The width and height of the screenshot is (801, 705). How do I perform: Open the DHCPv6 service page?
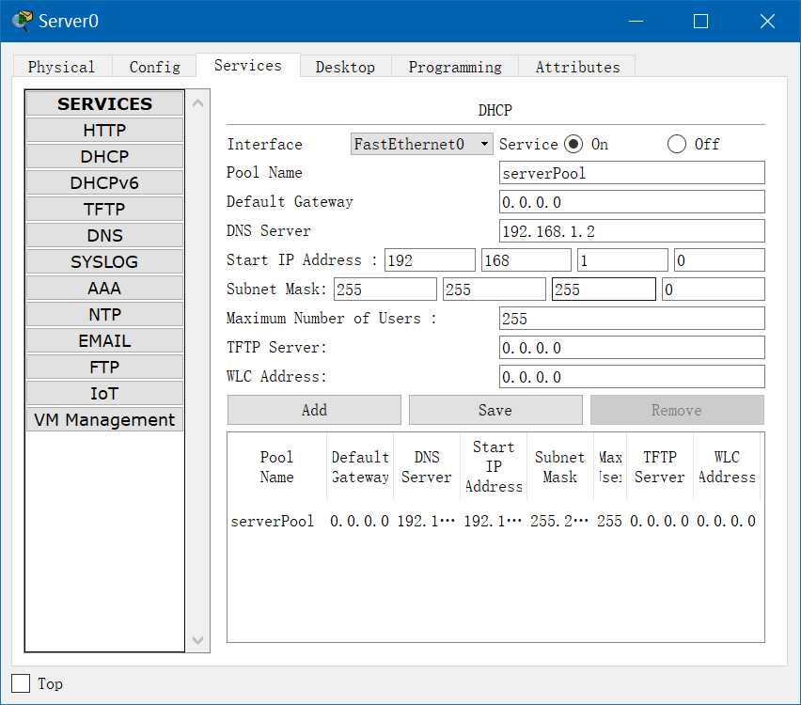point(104,183)
